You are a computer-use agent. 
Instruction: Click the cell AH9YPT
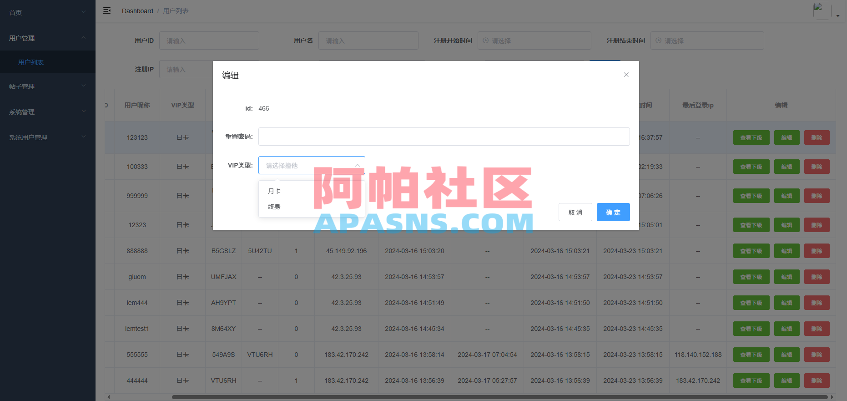click(x=223, y=303)
